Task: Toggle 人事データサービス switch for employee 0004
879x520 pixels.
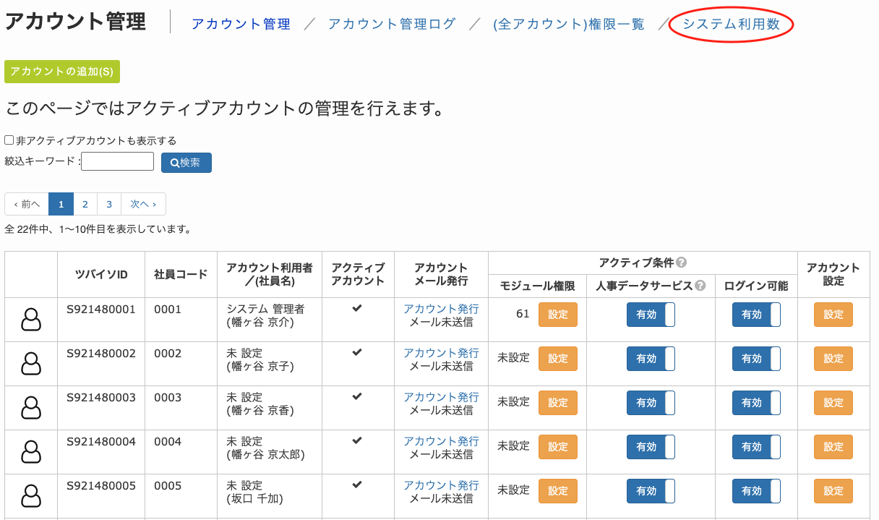Action: (651, 447)
